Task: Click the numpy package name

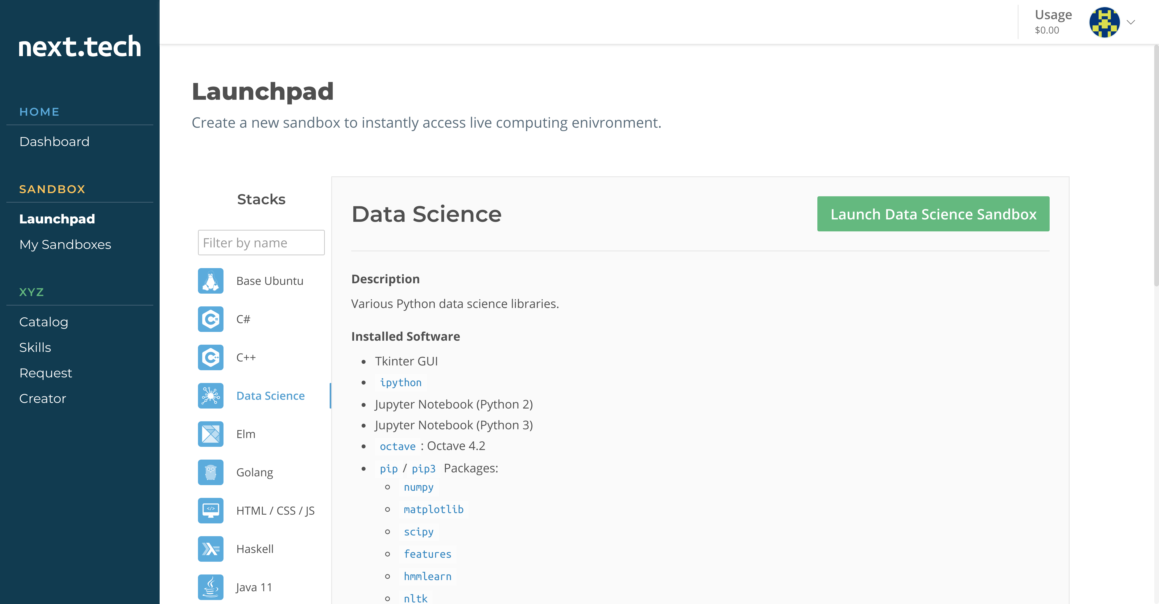Action: point(419,488)
